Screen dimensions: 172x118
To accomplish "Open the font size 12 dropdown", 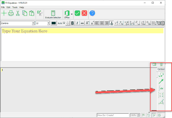I will 48,23.
